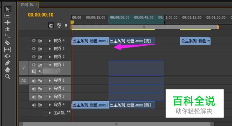The image size is (232, 126).
Task: Expand the 视频 2 track
Action: coord(50,57)
